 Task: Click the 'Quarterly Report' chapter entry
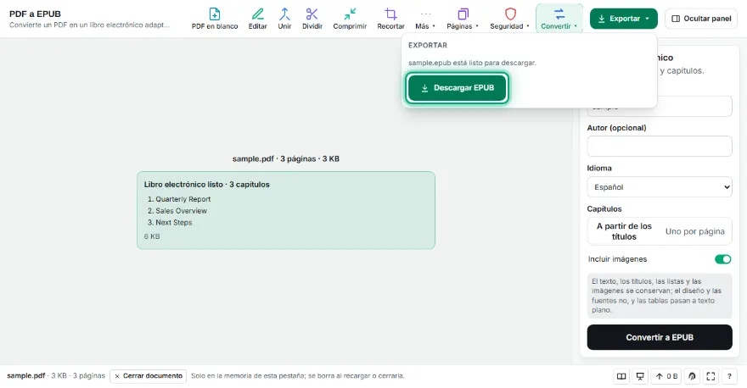pyautogui.click(x=183, y=199)
